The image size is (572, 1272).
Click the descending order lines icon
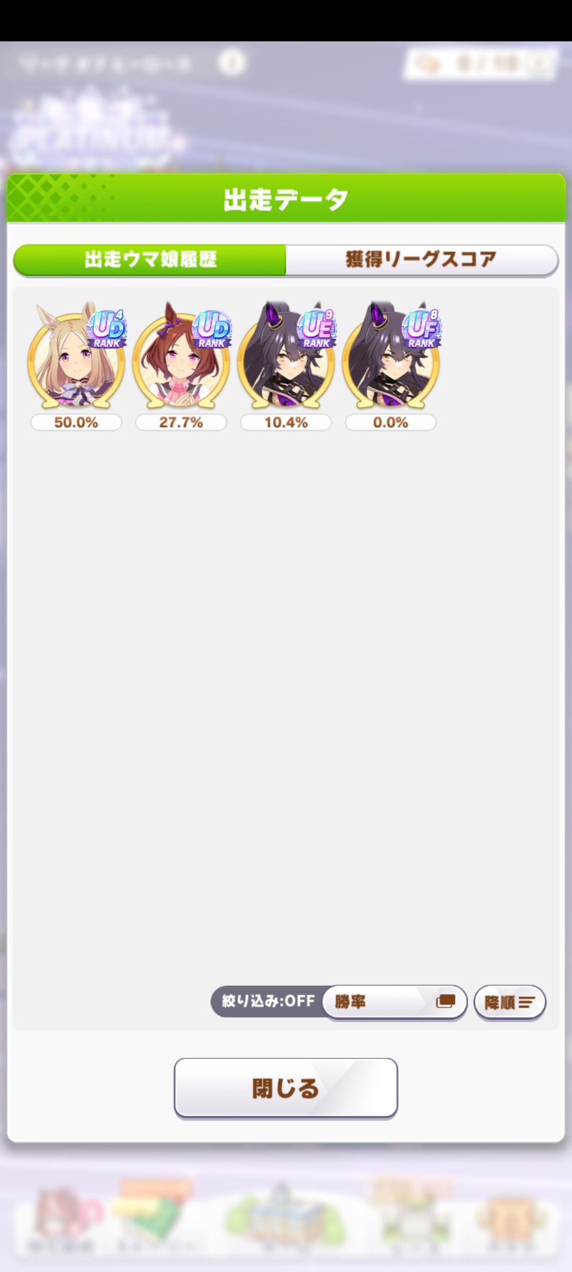tap(527, 1002)
